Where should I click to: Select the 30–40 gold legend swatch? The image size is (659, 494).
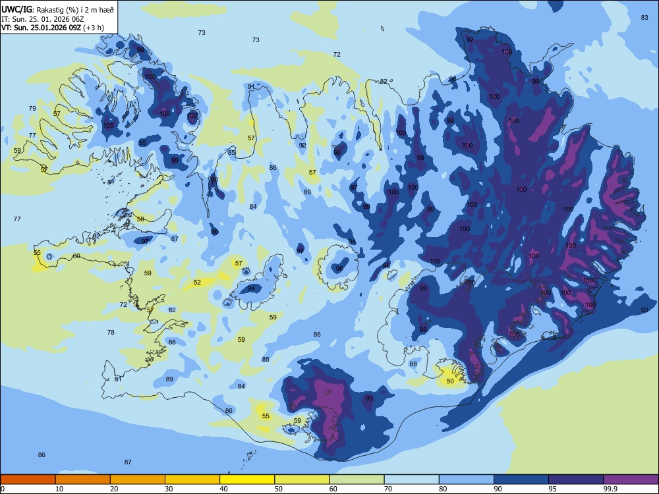pyautogui.click(x=192, y=480)
